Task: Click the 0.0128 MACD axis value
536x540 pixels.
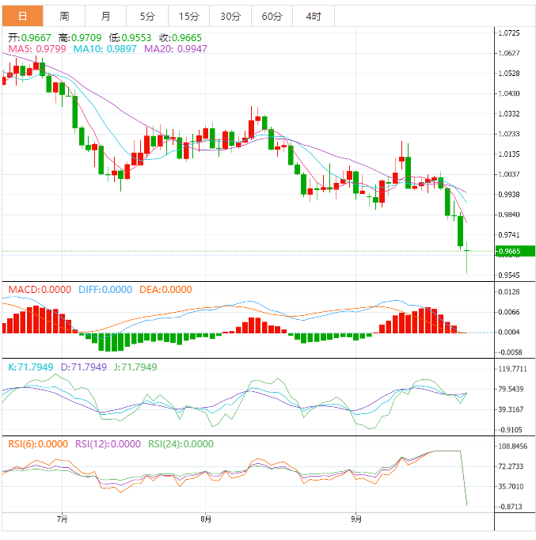Action: pyautogui.click(x=509, y=292)
